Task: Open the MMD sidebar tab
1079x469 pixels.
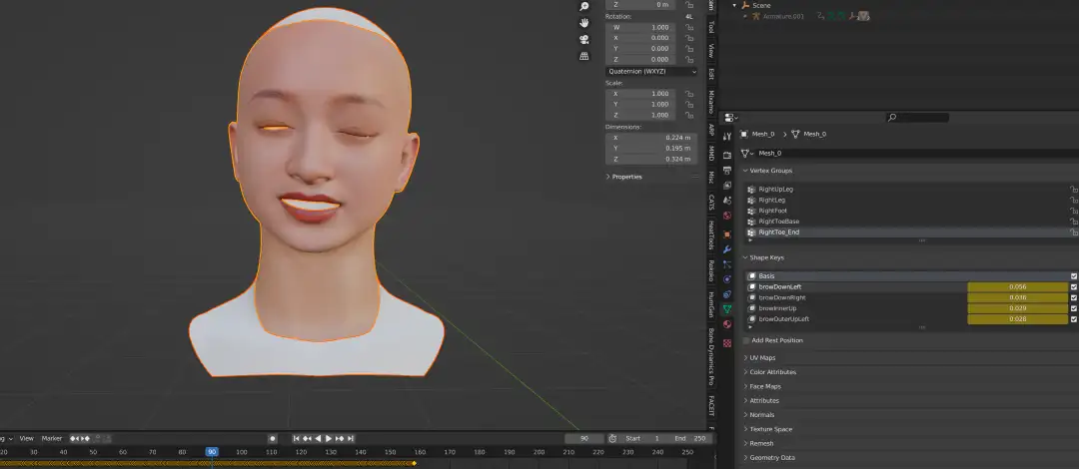Action: click(x=711, y=154)
